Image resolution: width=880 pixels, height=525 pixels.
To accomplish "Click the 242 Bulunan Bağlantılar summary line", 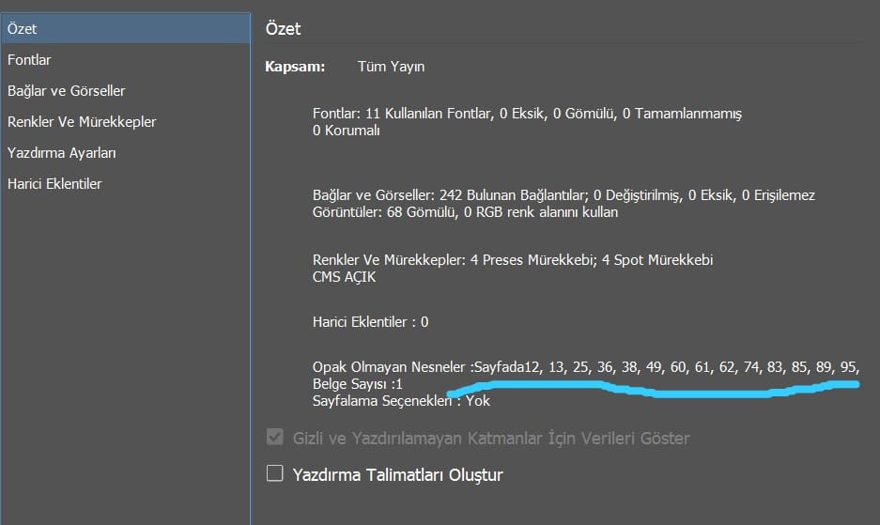I will click(x=564, y=195).
